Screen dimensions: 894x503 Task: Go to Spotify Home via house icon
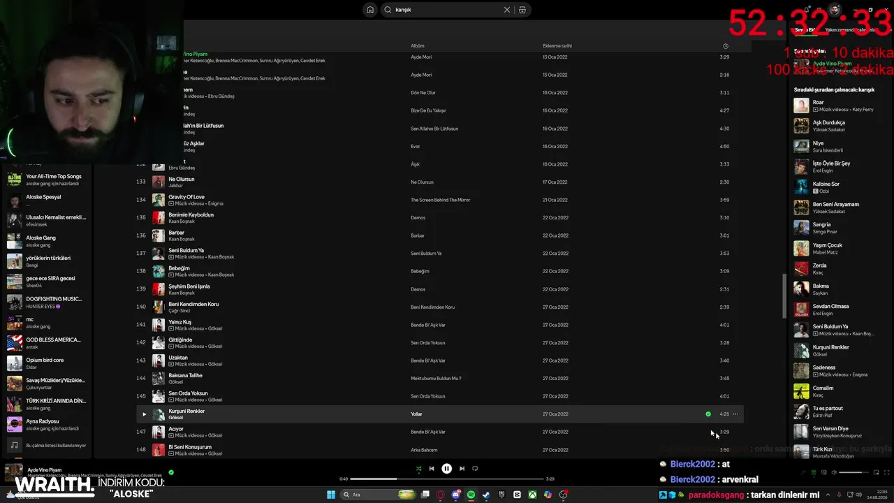(x=370, y=10)
